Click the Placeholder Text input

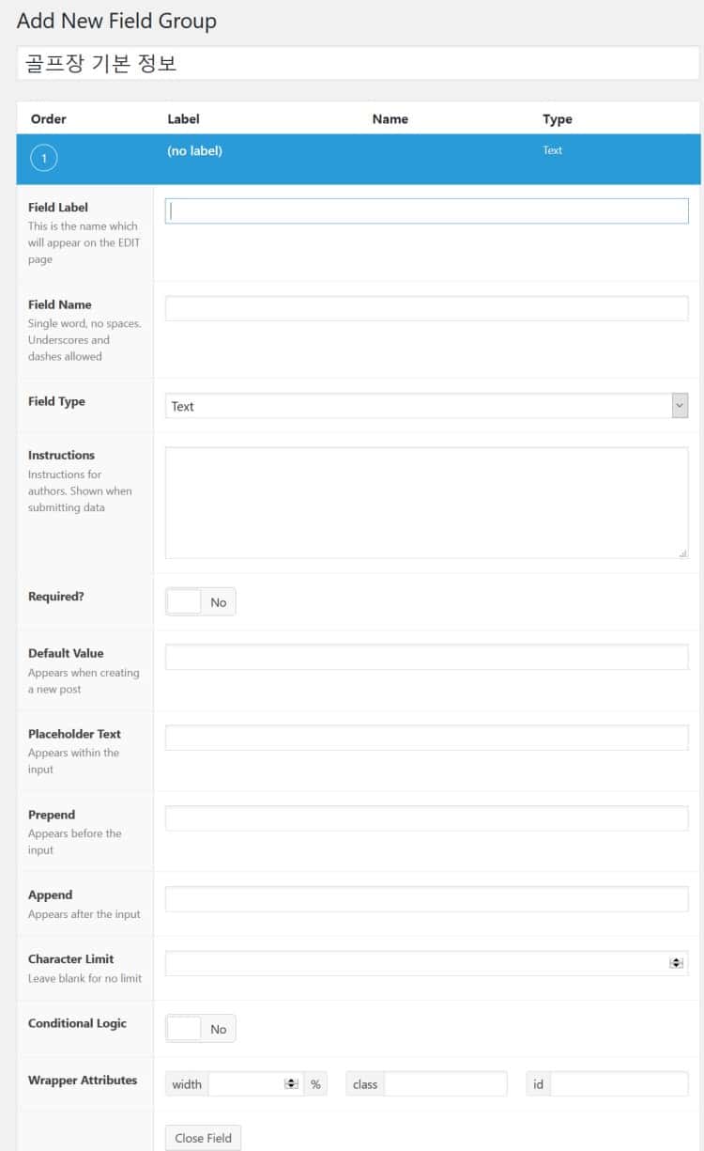pyautogui.click(x=426, y=738)
